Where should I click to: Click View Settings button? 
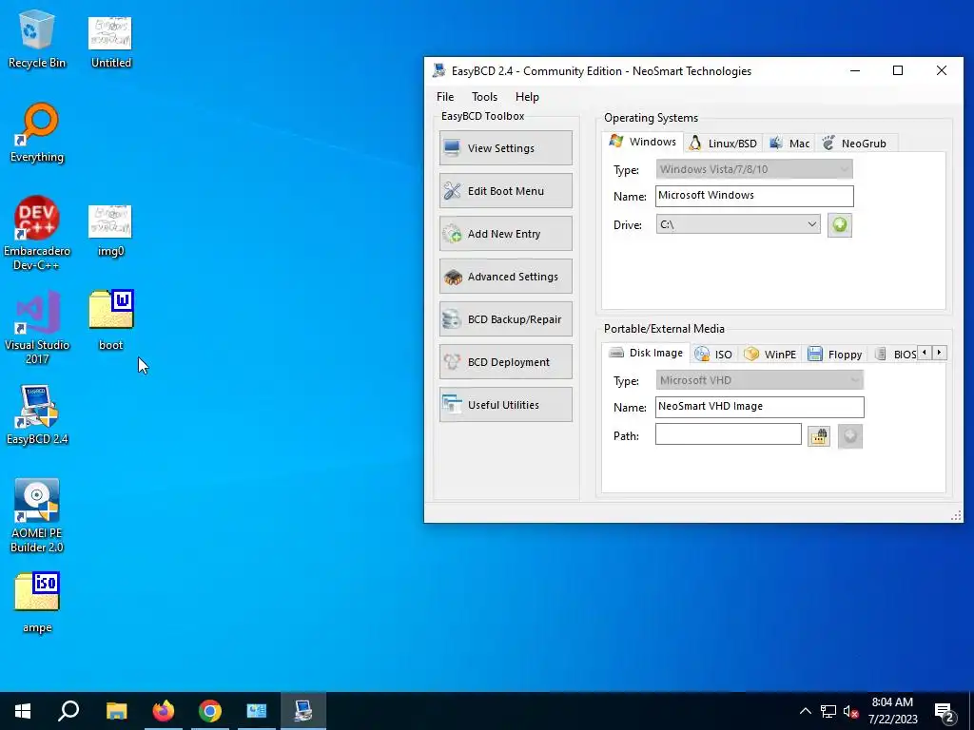[506, 147]
